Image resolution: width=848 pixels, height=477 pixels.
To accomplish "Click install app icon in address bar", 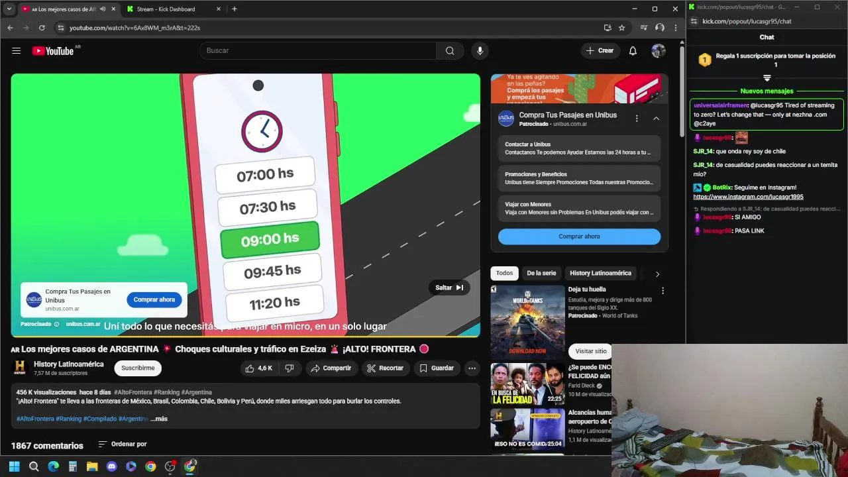I will click(x=608, y=28).
